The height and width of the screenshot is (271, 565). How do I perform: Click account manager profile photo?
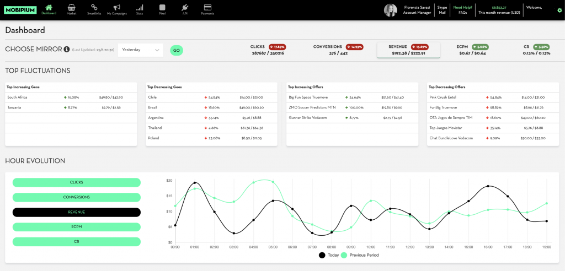click(x=391, y=10)
